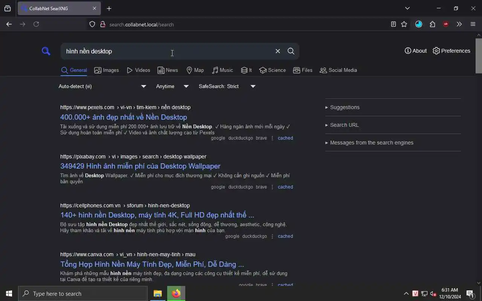Click the red V tray icon

(x=415, y=293)
